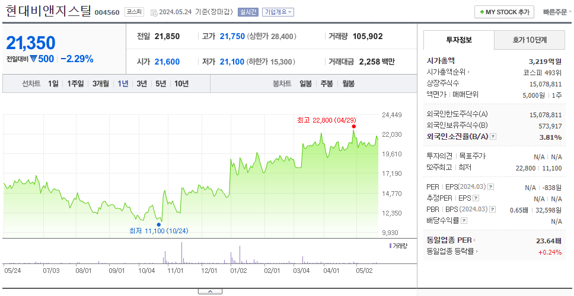Select the 1년 line chart period
This screenshot has height=296, width=574.
click(x=123, y=83)
